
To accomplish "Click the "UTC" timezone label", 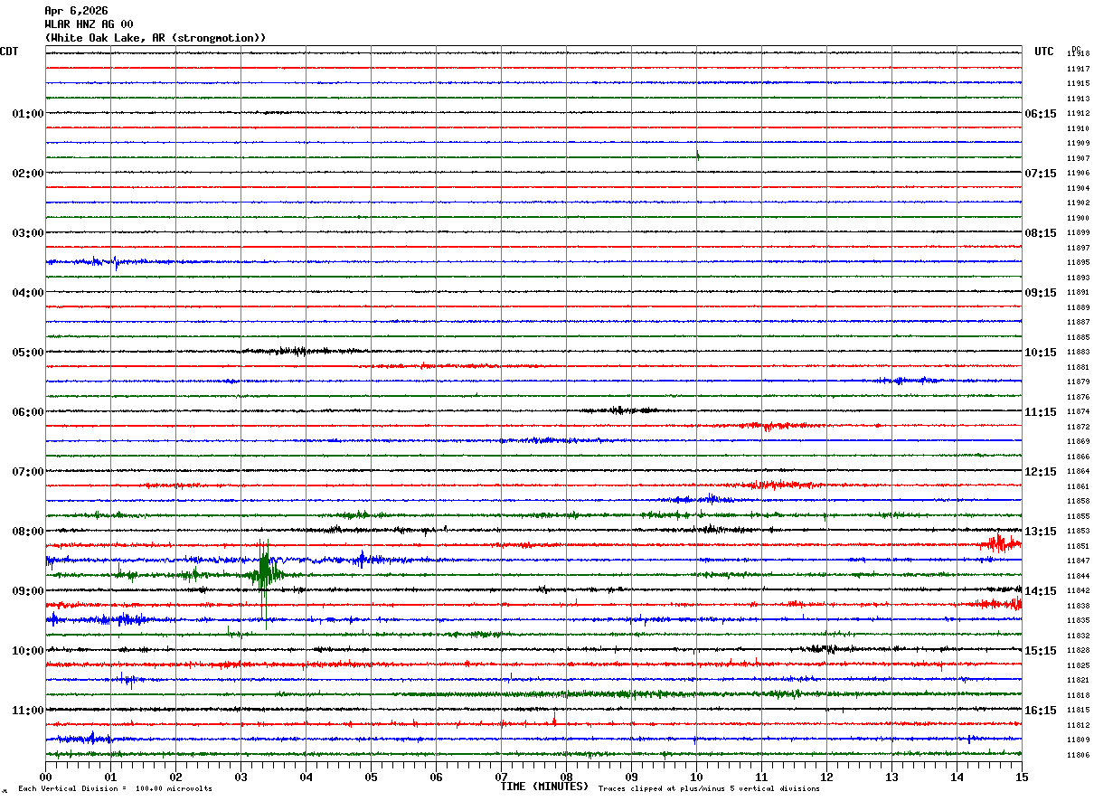I will coord(1044,52).
